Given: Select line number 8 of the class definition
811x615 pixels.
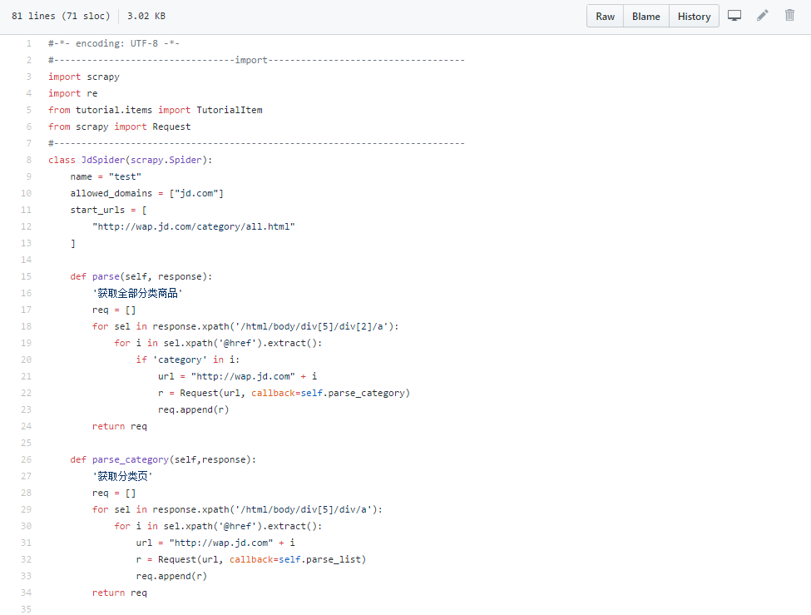Looking at the screenshot, I should tap(29, 160).
